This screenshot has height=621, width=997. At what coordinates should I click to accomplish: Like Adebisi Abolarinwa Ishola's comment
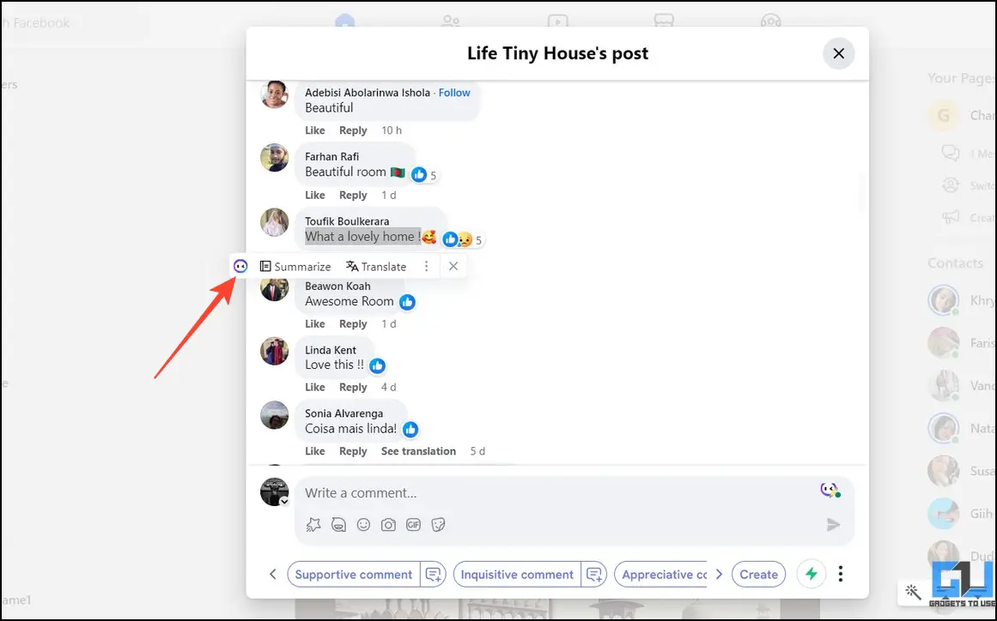point(315,130)
